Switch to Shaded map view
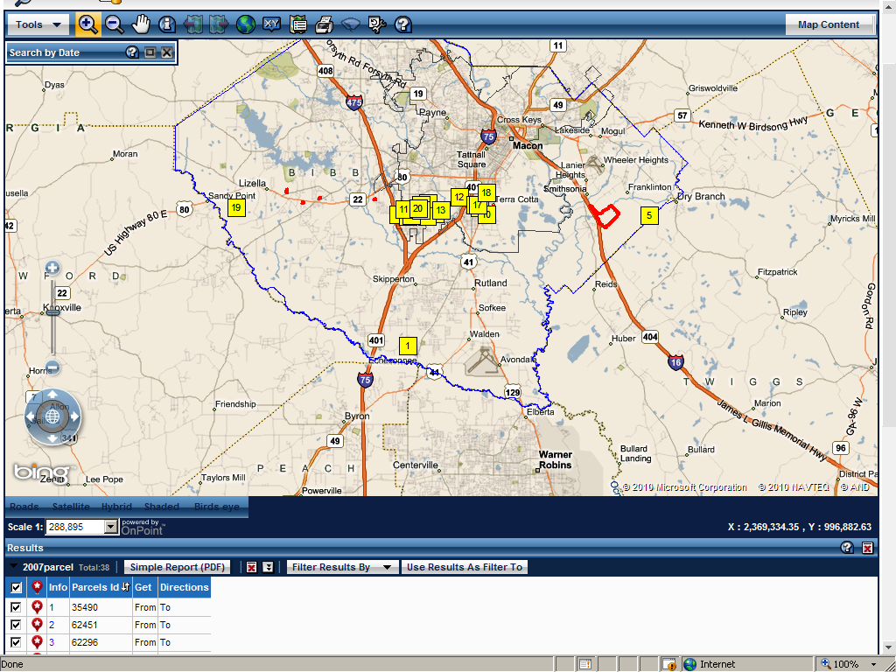896x672 pixels. [162, 507]
